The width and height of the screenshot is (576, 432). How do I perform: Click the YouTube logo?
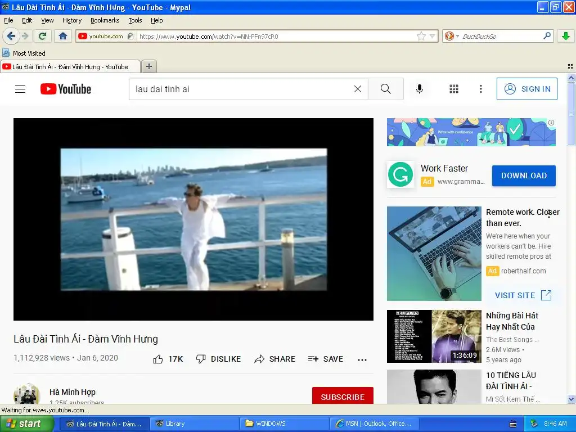coord(66,89)
